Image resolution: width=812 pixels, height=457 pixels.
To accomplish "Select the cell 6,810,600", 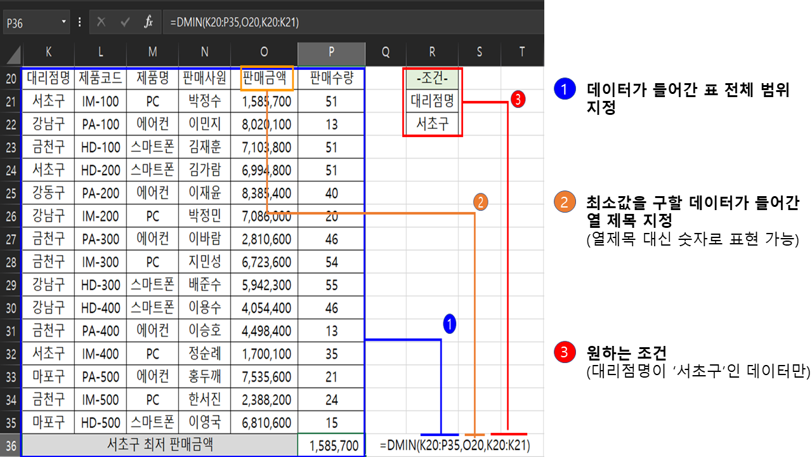I will pyautogui.click(x=264, y=423).
